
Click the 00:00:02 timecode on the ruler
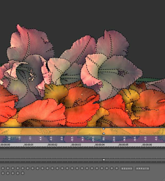[53, 145]
